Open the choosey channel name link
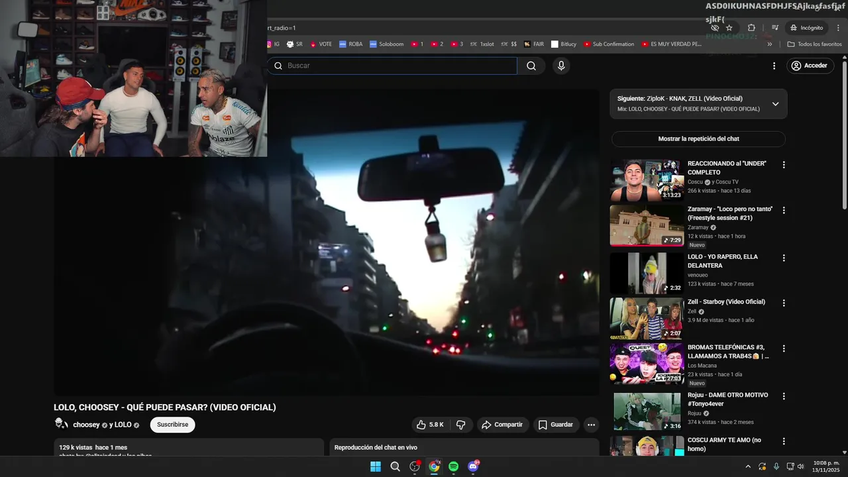 tap(86, 425)
